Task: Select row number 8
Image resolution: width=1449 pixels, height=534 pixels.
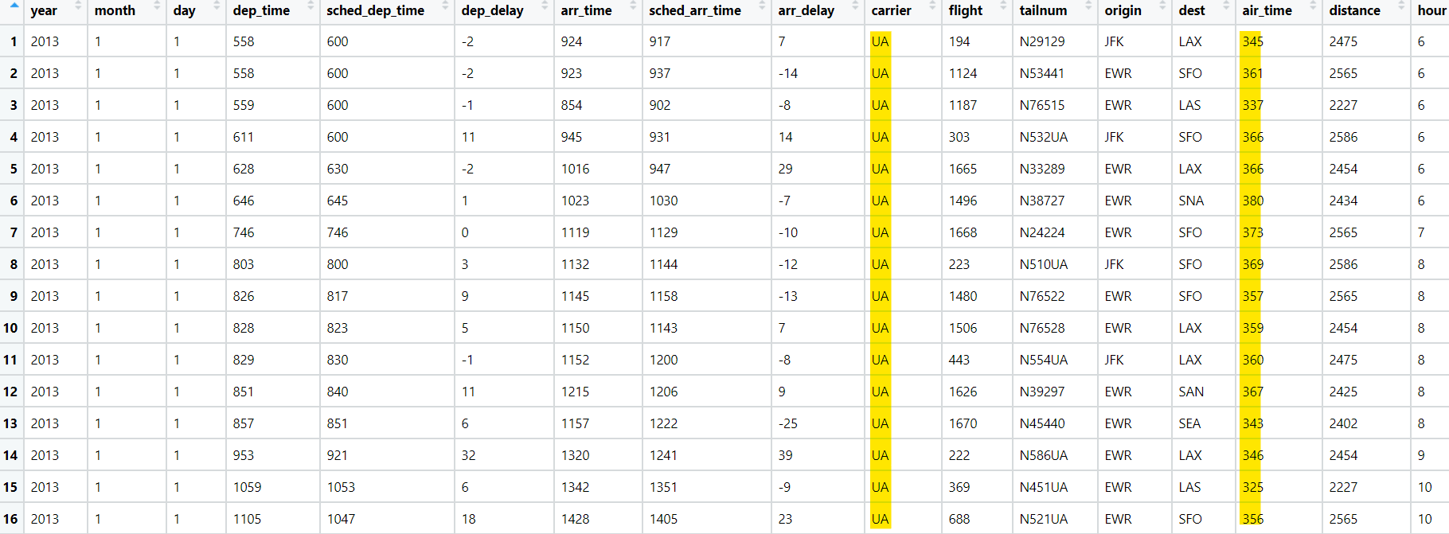Action: pos(14,264)
